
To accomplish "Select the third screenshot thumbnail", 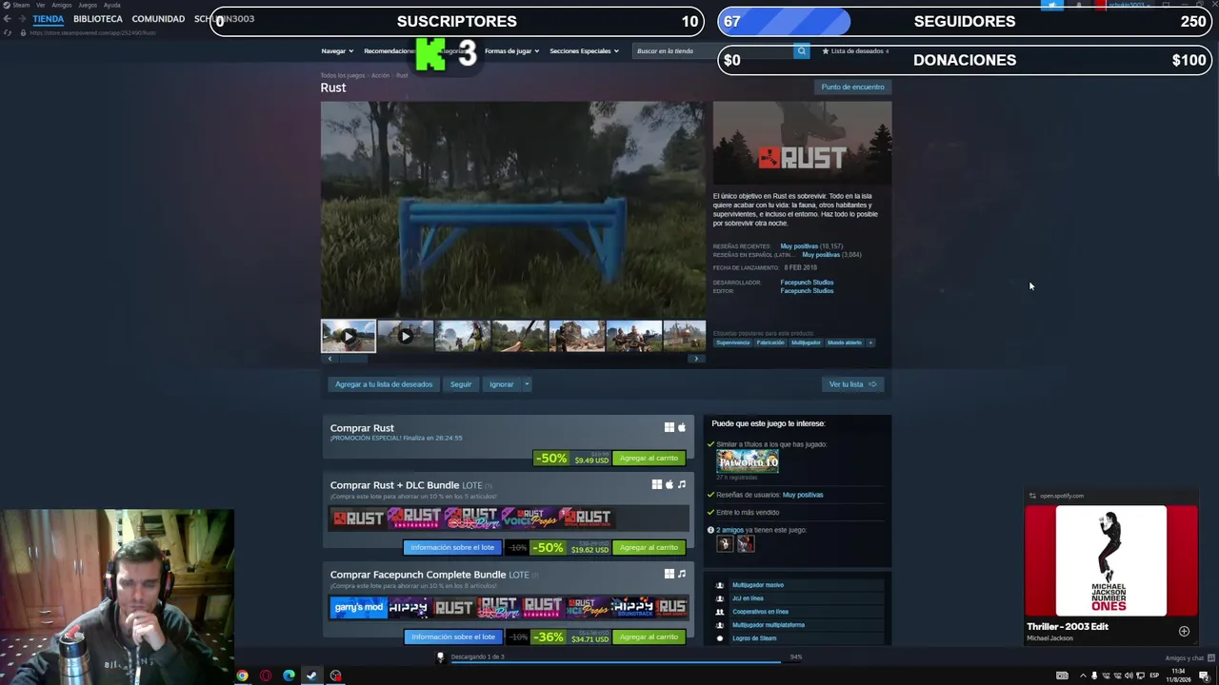I will pyautogui.click(x=463, y=336).
